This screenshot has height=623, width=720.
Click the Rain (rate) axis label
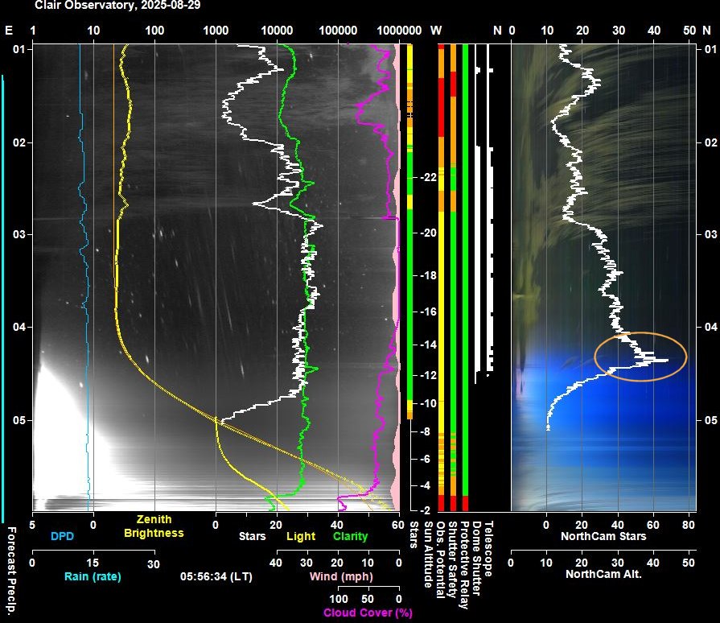tap(93, 576)
